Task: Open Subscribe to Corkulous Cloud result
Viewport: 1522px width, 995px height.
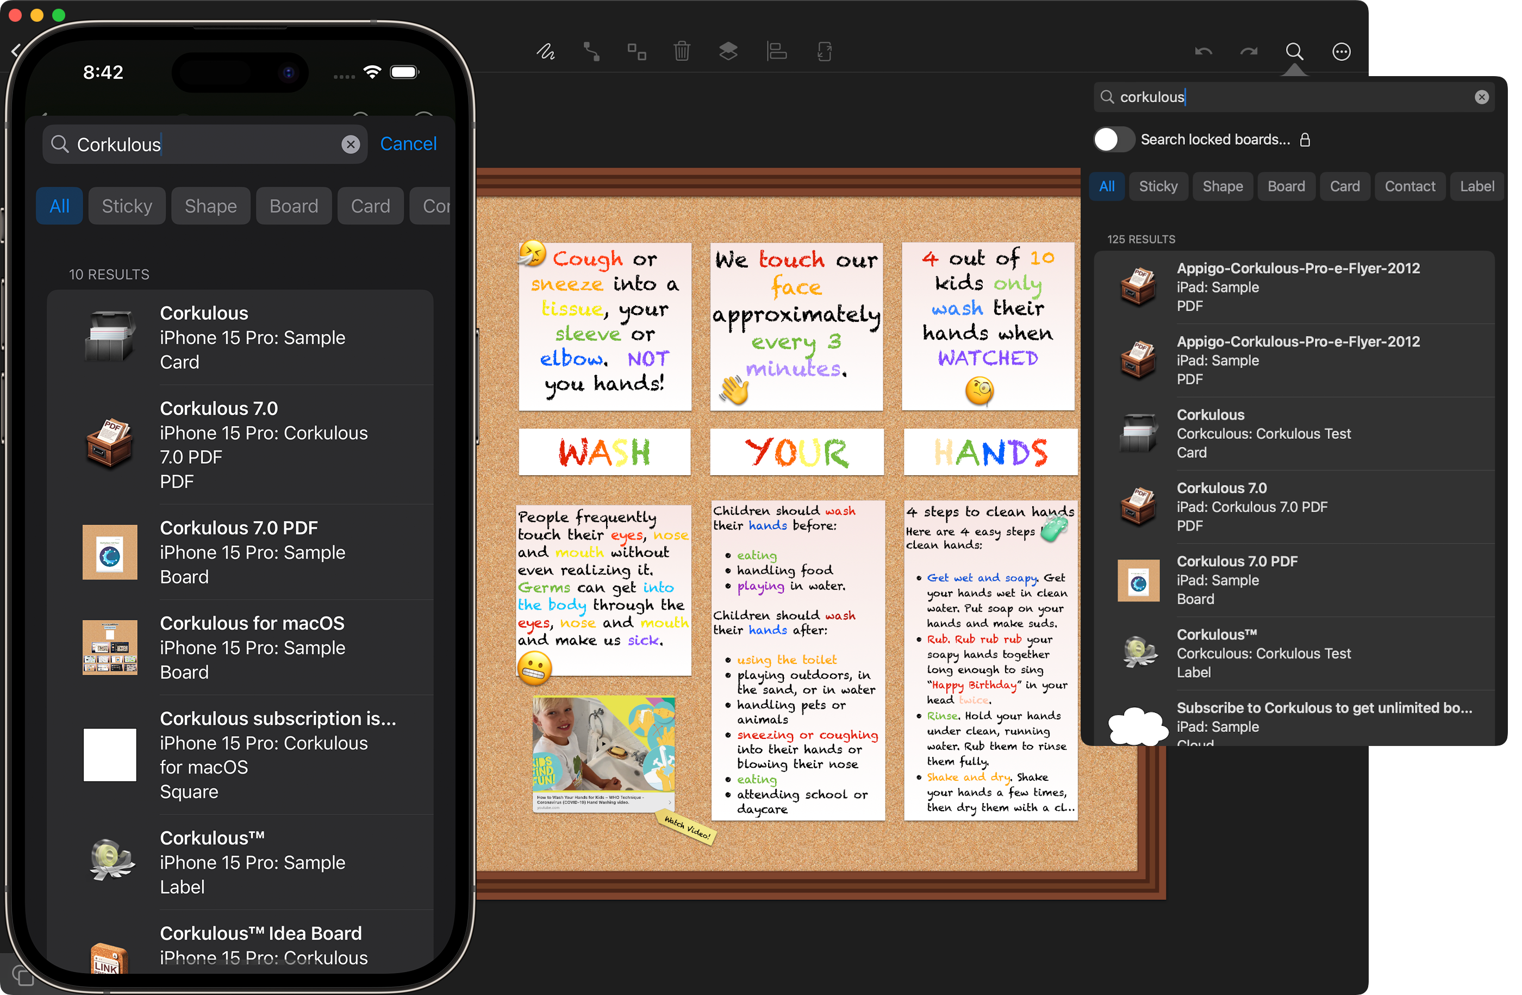Action: 1293,719
